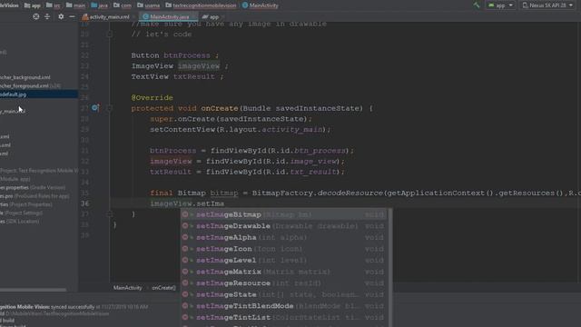The height and width of the screenshot is (327, 581).
Task: Click the java breadcrumb folder
Action: [x=99, y=5]
